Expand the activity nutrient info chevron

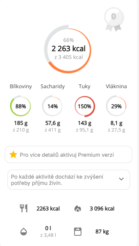coord(121,179)
